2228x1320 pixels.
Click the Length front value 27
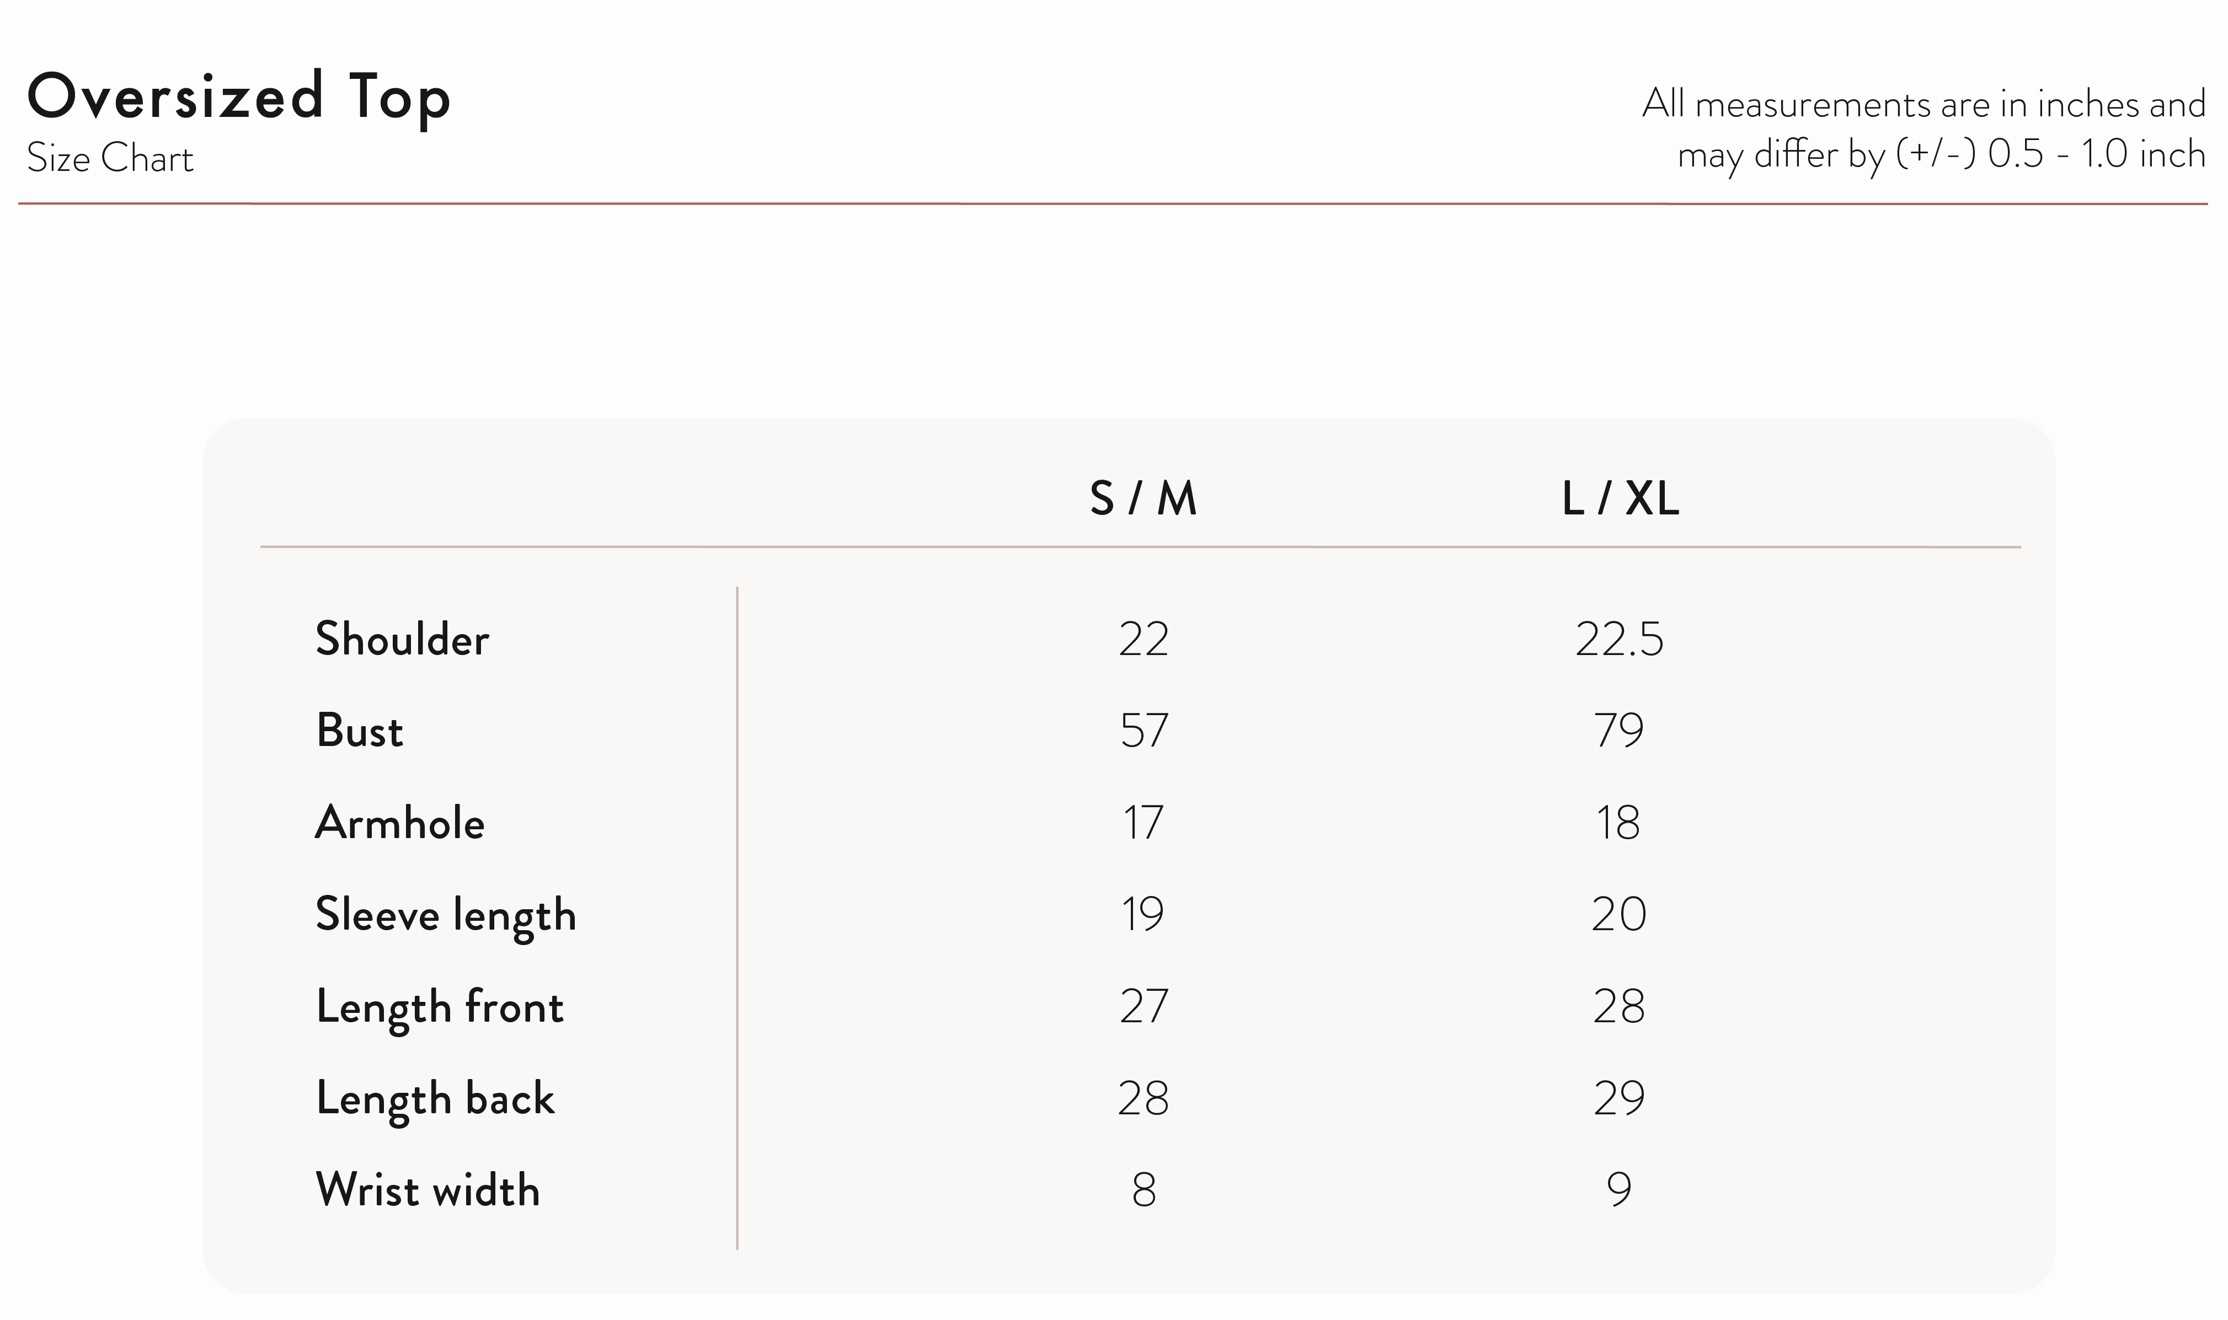coord(1144,1007)
